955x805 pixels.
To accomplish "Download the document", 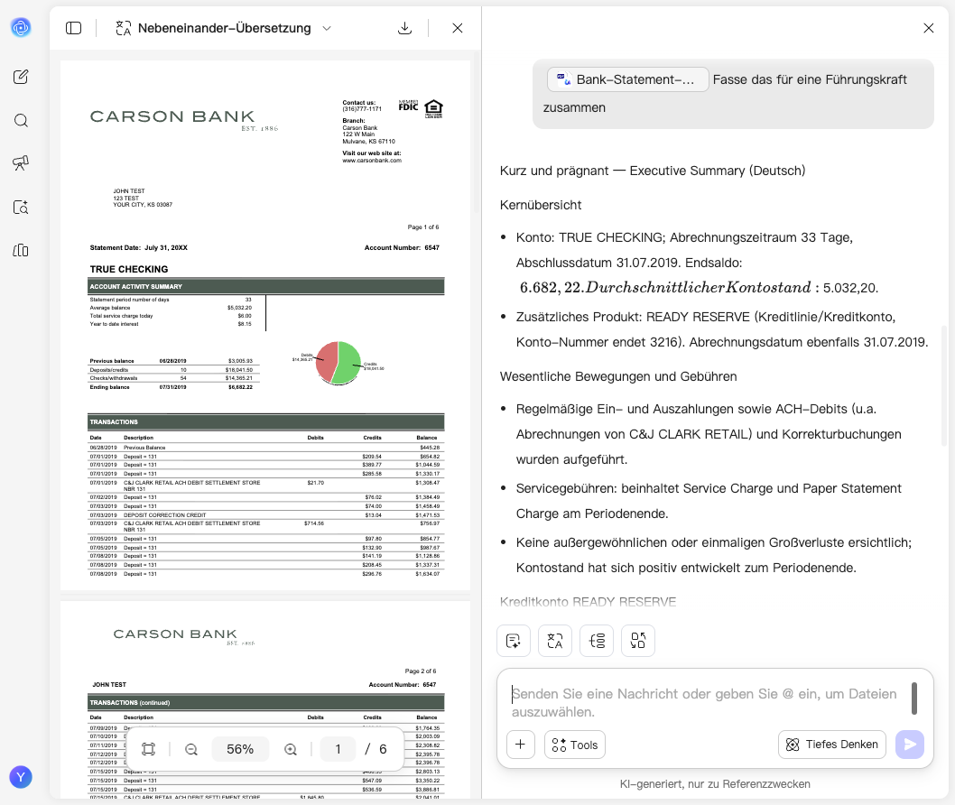I will tap(404, 28).
